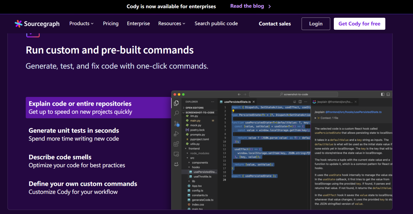Image resolution: width=413 pixels, height=214 pixels.
Task: Select the Generate unit tests in seconds tab
Action: coord(74,134)
